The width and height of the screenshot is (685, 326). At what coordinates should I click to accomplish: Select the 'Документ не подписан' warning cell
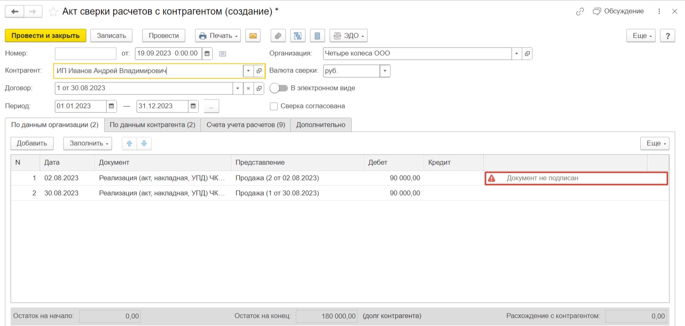point(576,178)
